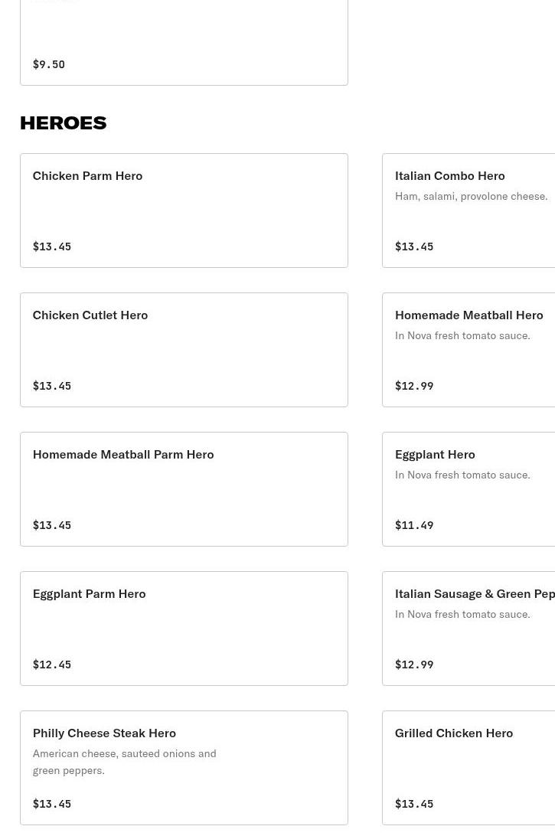
Task: Click the HEROES section heading
Action: click(63, 122)
